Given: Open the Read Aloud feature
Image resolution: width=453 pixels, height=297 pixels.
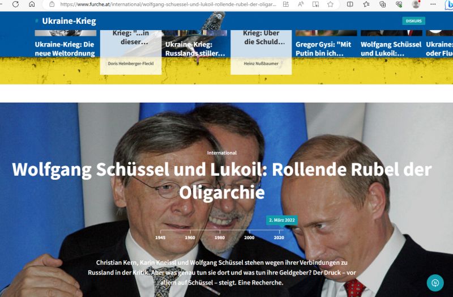Looking at the screenshot, I should (x=301, y=4).
